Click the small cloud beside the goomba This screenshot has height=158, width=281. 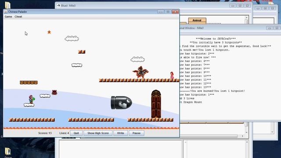(45, 96)
